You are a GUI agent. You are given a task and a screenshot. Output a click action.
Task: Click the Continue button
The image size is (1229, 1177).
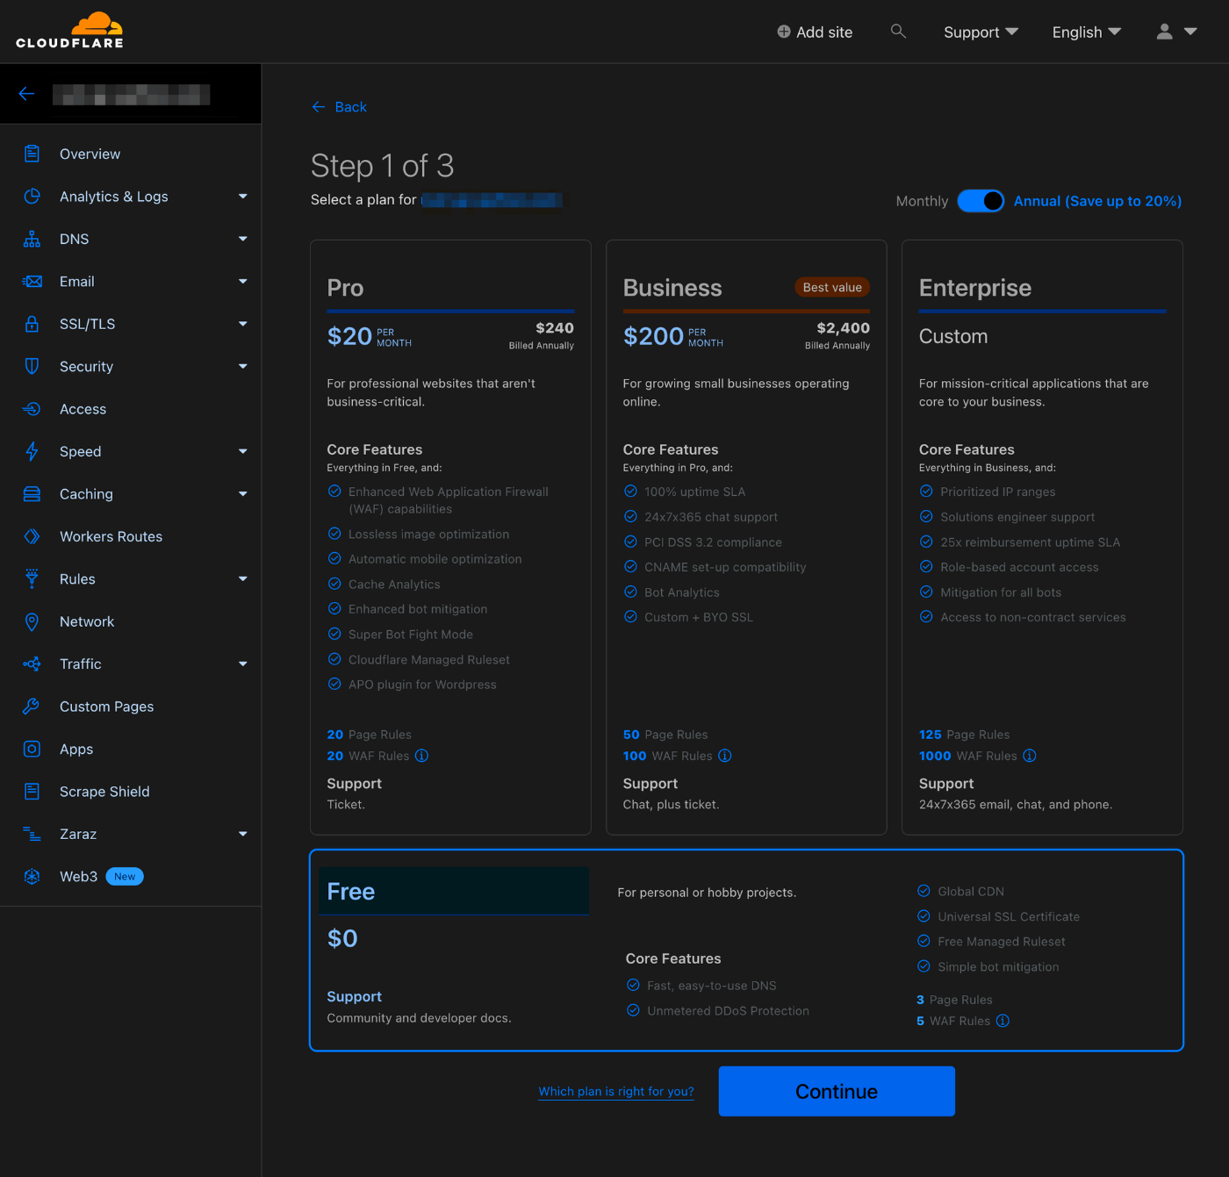[837, 1091]
